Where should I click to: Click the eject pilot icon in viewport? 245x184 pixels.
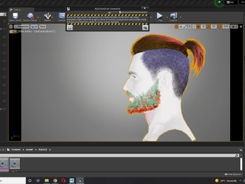pos(11,31)
